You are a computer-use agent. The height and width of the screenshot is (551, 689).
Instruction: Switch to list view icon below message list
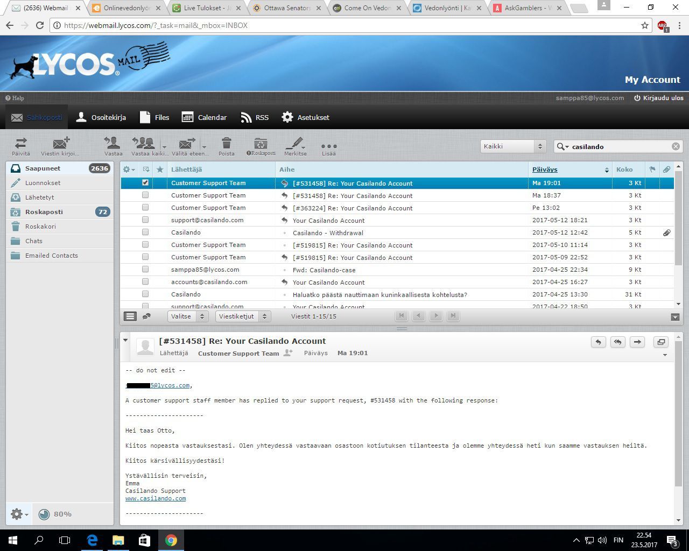pyautogui.click(x=130, y=316)
